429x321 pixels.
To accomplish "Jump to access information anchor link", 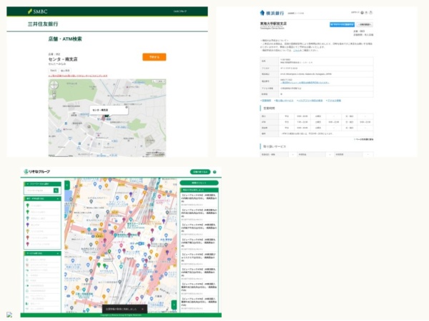I will click(x=333, y=101).
